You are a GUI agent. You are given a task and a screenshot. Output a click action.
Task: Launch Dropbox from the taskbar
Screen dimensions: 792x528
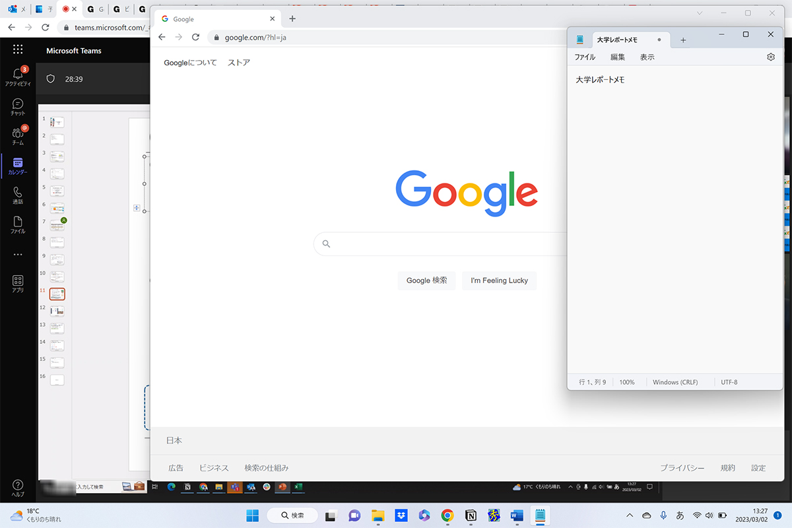pyautogui.click(x=401, y=515)
